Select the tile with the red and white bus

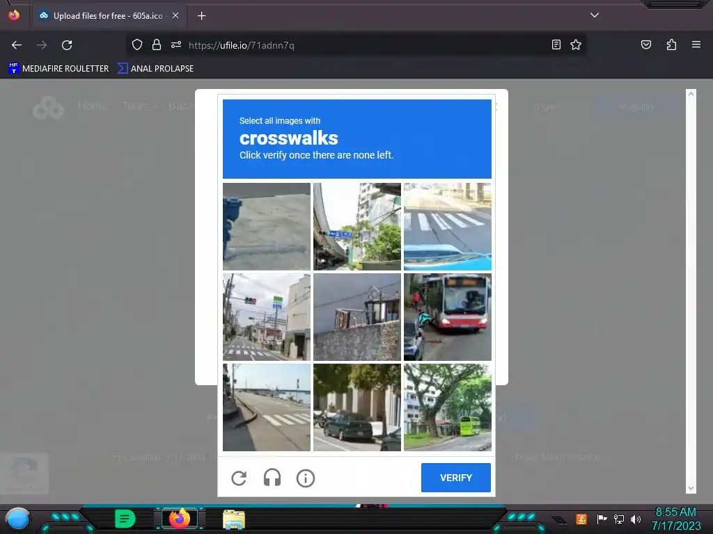coord(448,317)
